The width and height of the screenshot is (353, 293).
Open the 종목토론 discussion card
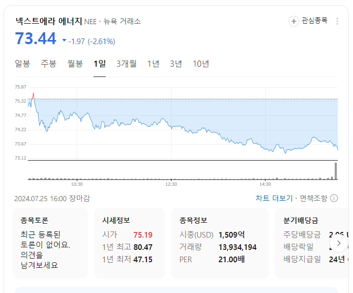click(50, 243)
